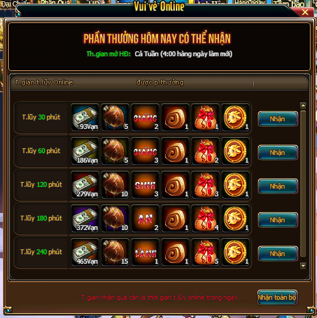Click Nhận for the 240 phút row

(x=278, y=254)
